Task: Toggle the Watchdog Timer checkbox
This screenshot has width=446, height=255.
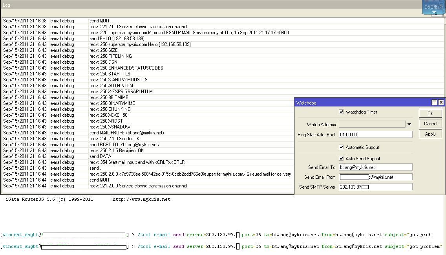Action: [x=341, y=112]
